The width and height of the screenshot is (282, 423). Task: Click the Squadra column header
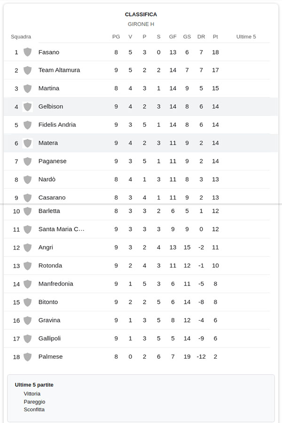tap(21, 37)
